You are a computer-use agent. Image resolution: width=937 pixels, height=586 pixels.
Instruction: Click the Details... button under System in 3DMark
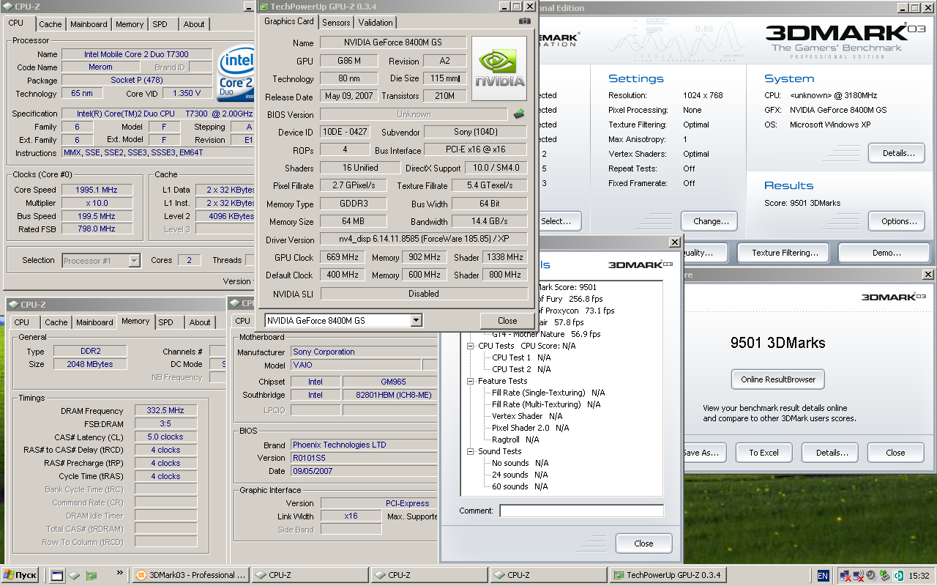[898, 153]
